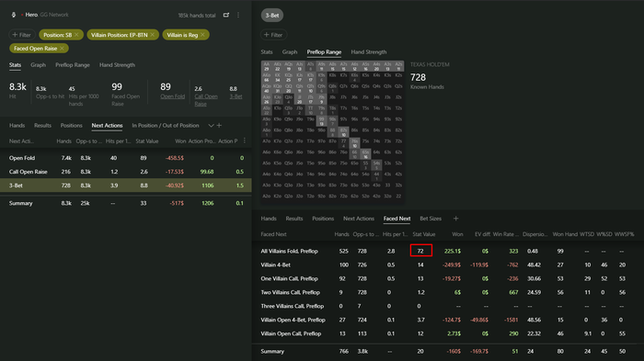Click the Call Open Raise stat link
This screenshot has height=361, width=644.
tap(206, 100)
